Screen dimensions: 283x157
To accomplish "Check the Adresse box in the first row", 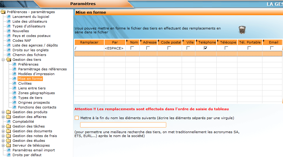I will (x=148, y=48).
